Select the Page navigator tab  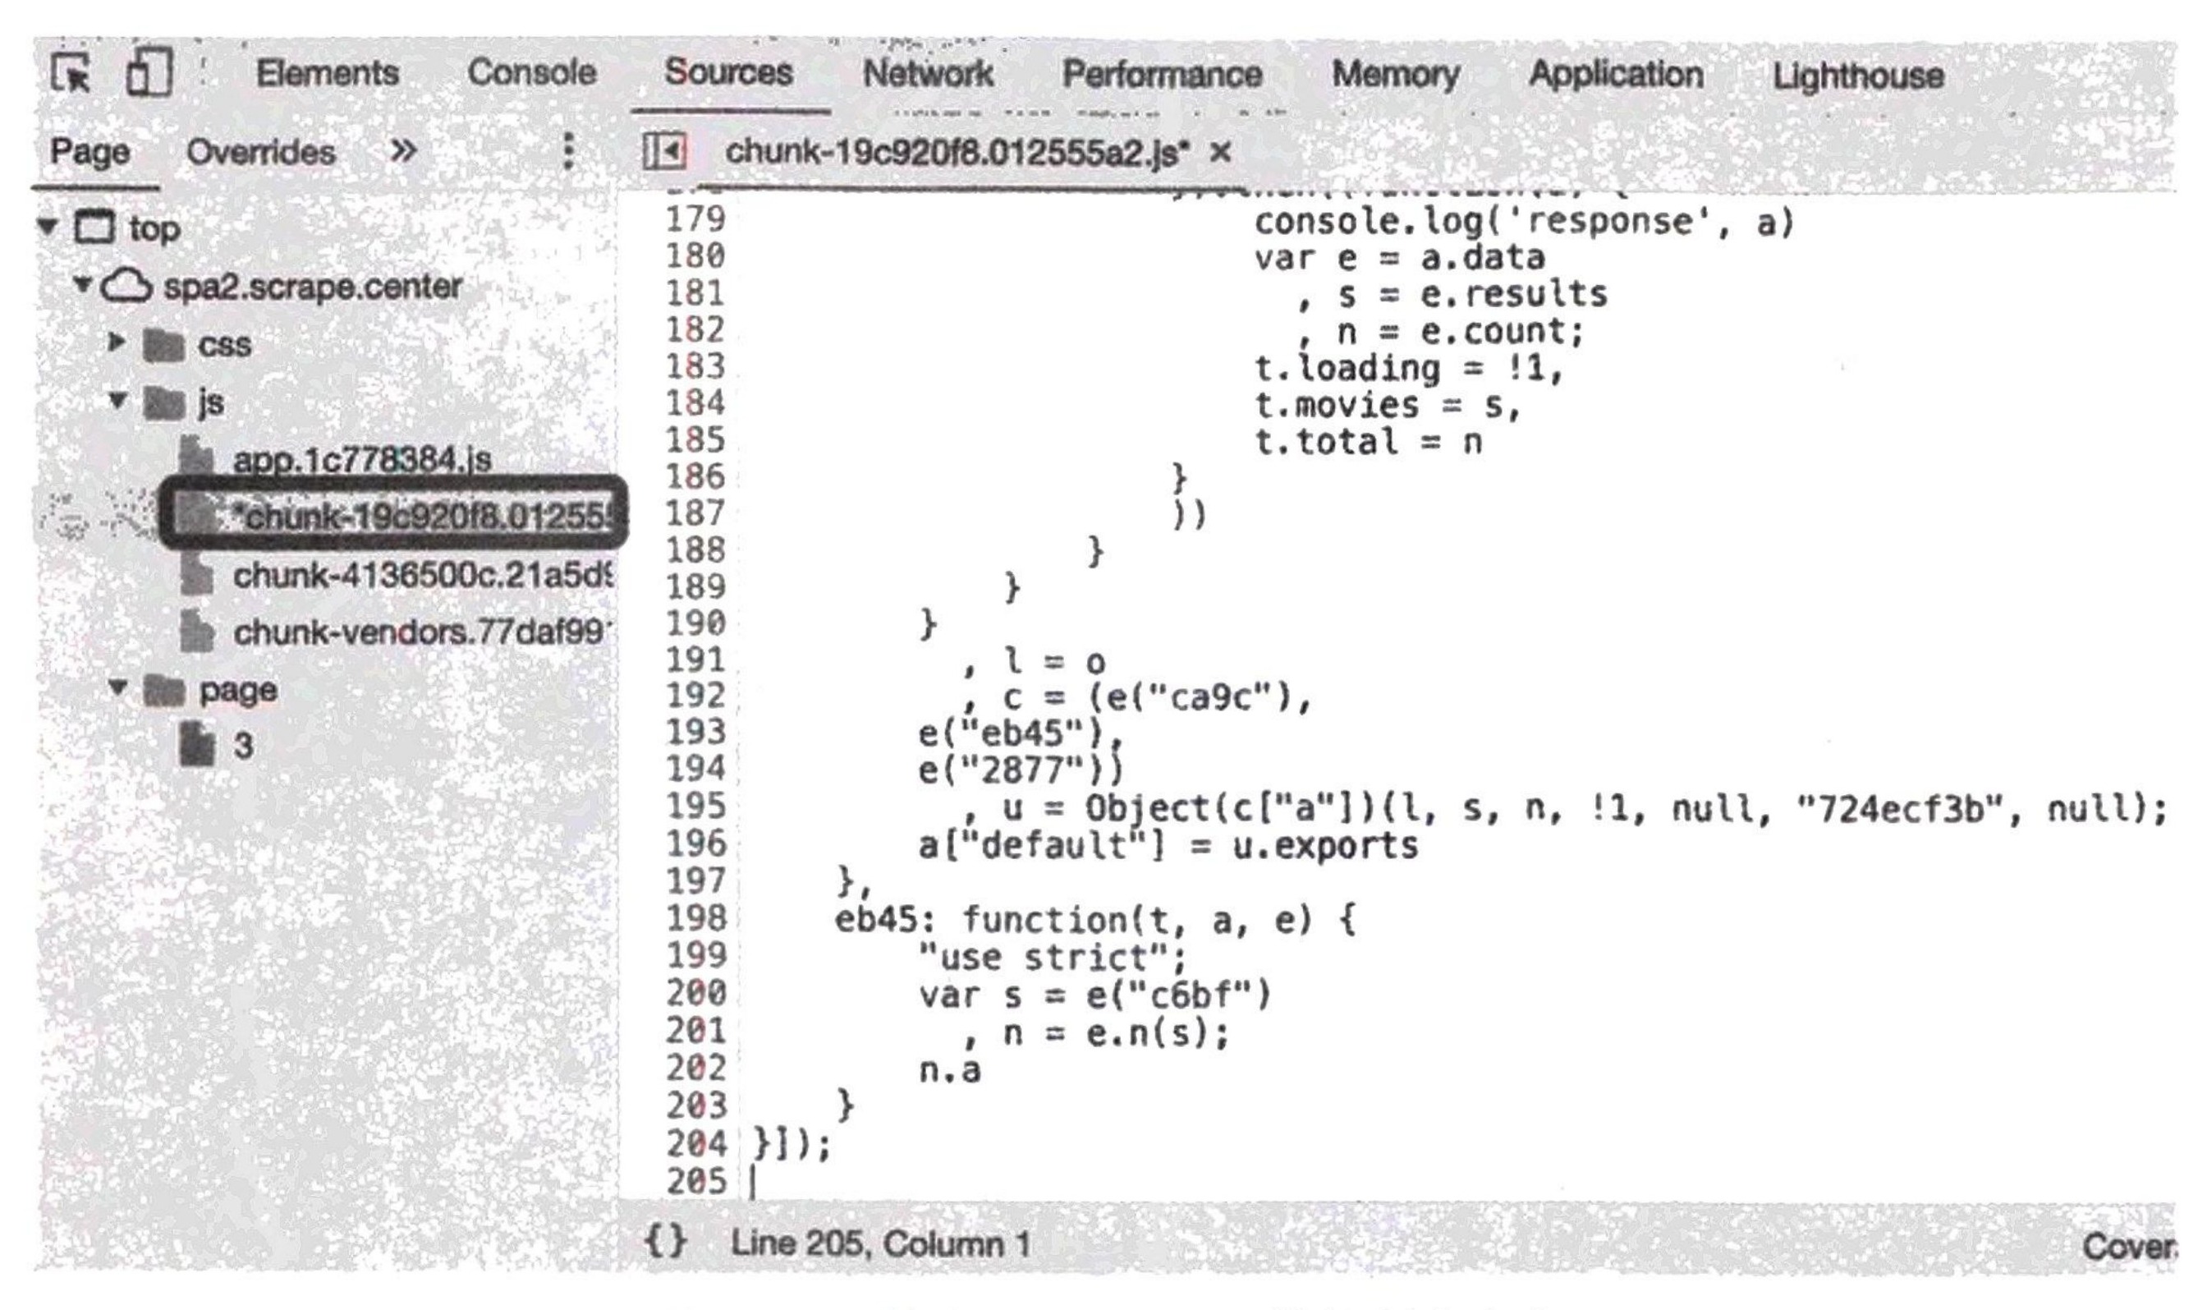point(90,152)
